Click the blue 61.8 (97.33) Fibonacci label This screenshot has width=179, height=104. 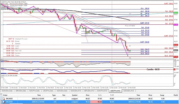click(x=145, y=30)
